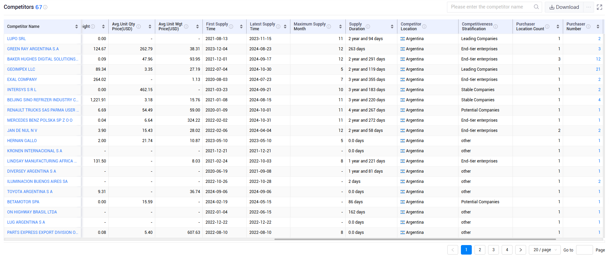Click the next page arrow

(521, 250)
